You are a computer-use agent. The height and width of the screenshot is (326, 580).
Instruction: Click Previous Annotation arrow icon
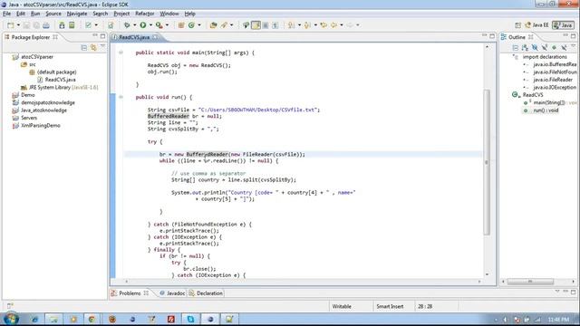(x=307, y=25)
